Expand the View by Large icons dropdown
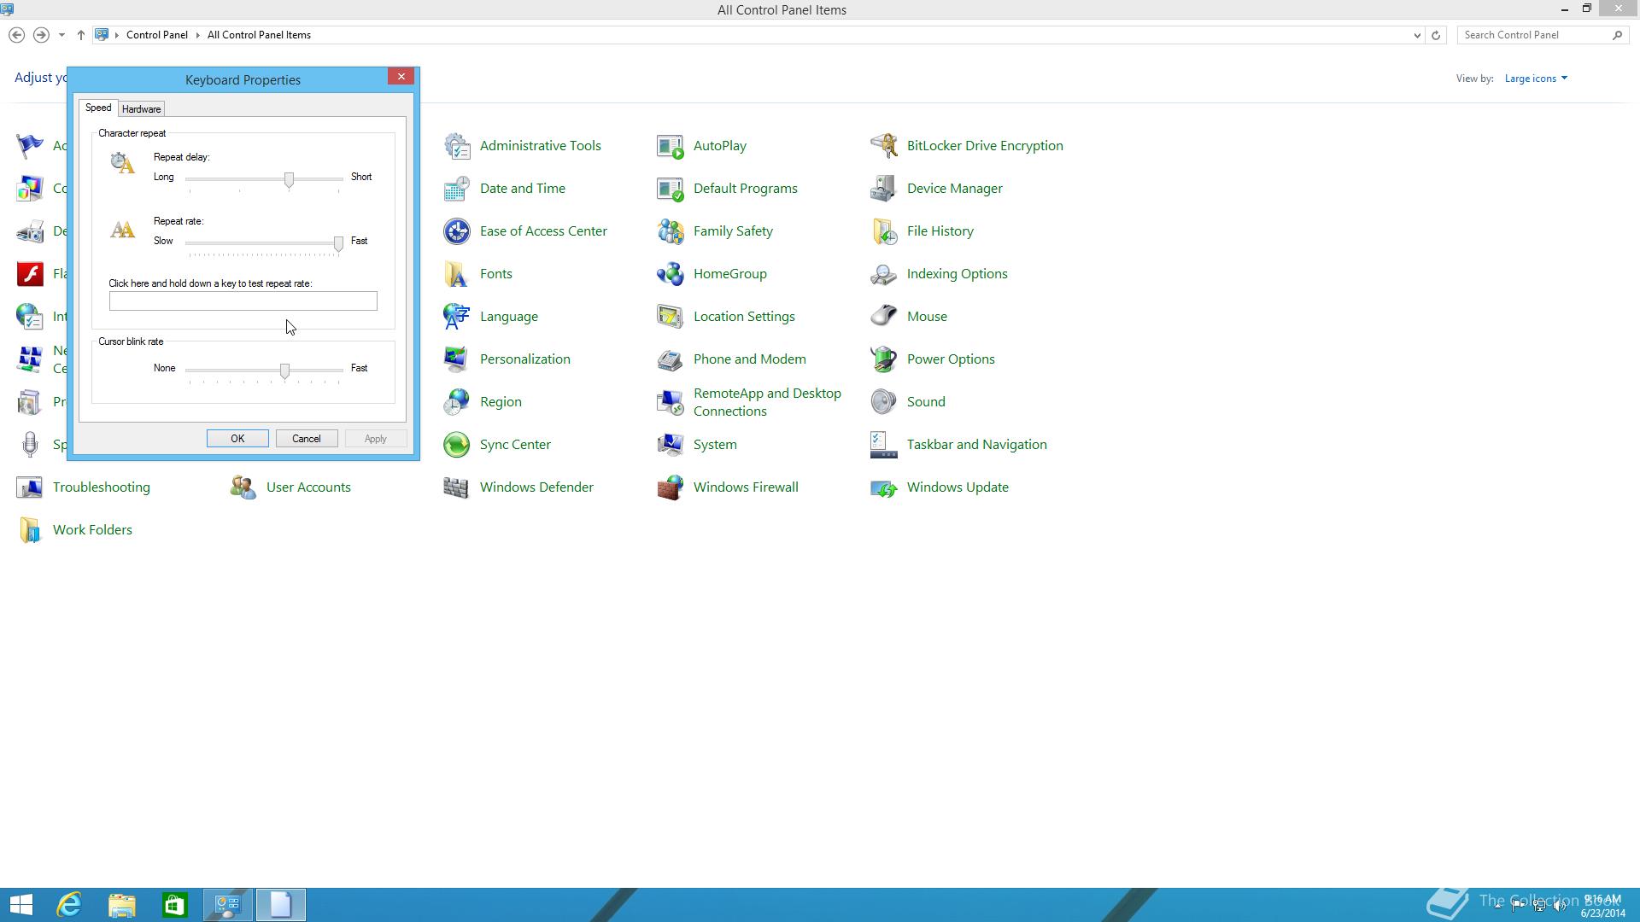Image resolution: width=1640 pixels, height=922 pixels. [1536, 79]
